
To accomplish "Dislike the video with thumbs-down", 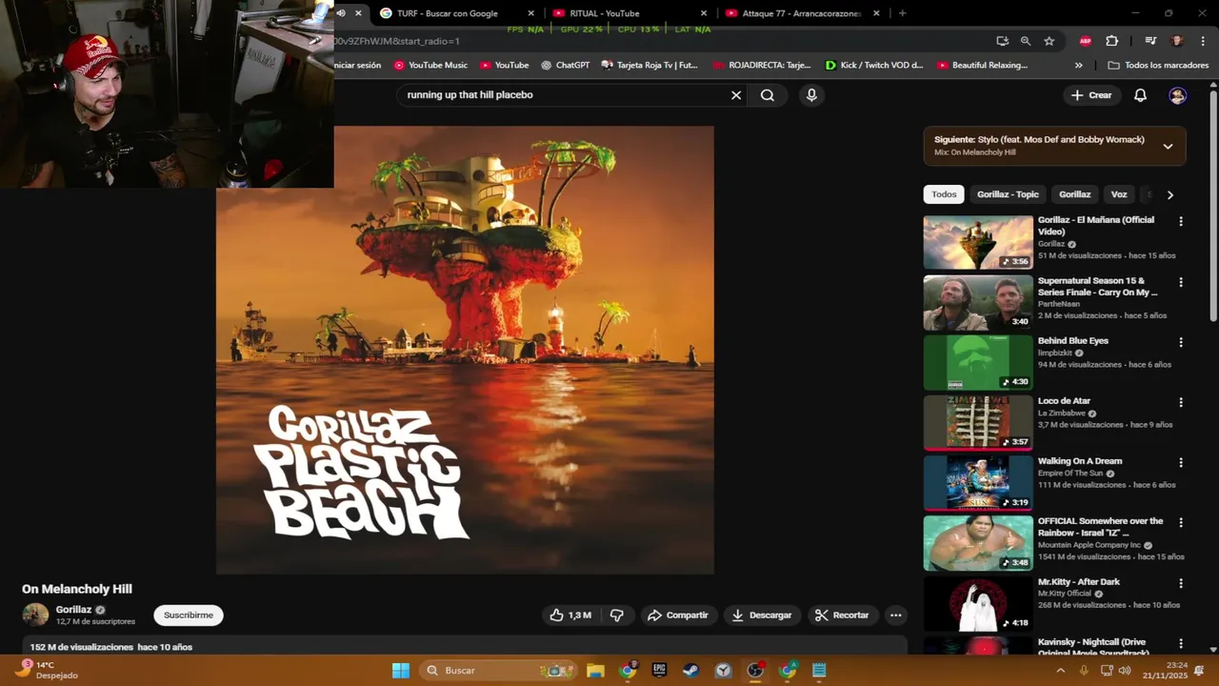I will (617, 615).
